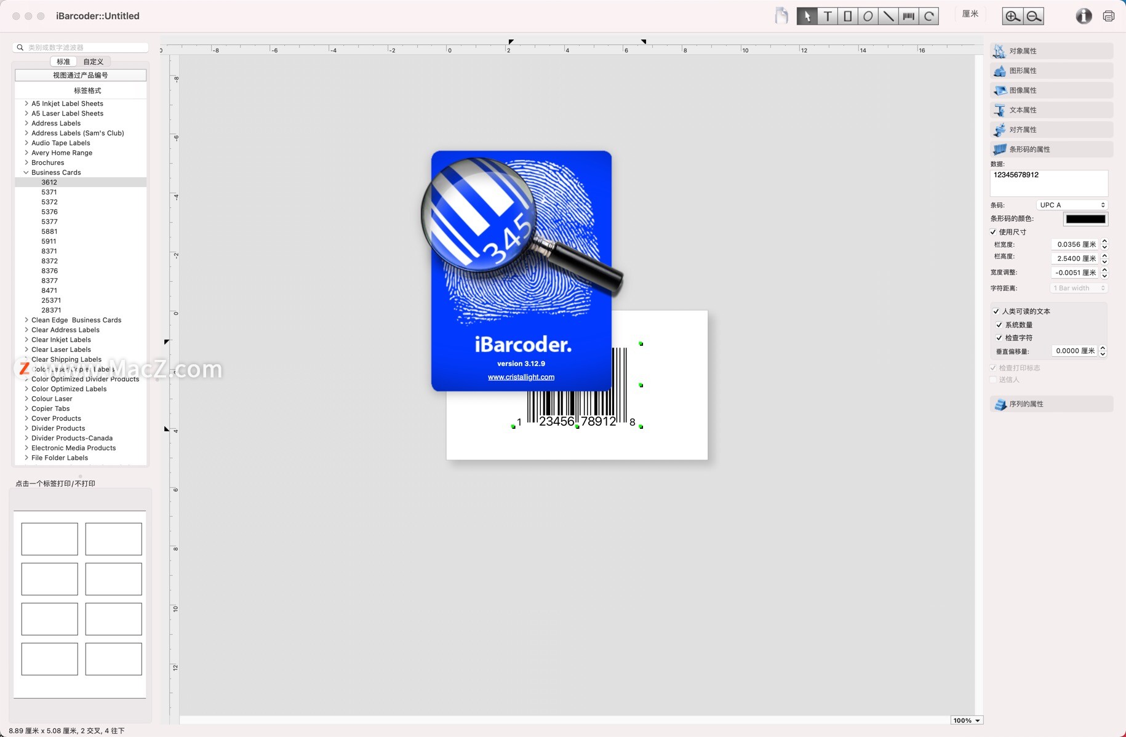Select the arrow pointer tool
The width and height of the screenshot is (1126, 737).
(x=807, y=17)
